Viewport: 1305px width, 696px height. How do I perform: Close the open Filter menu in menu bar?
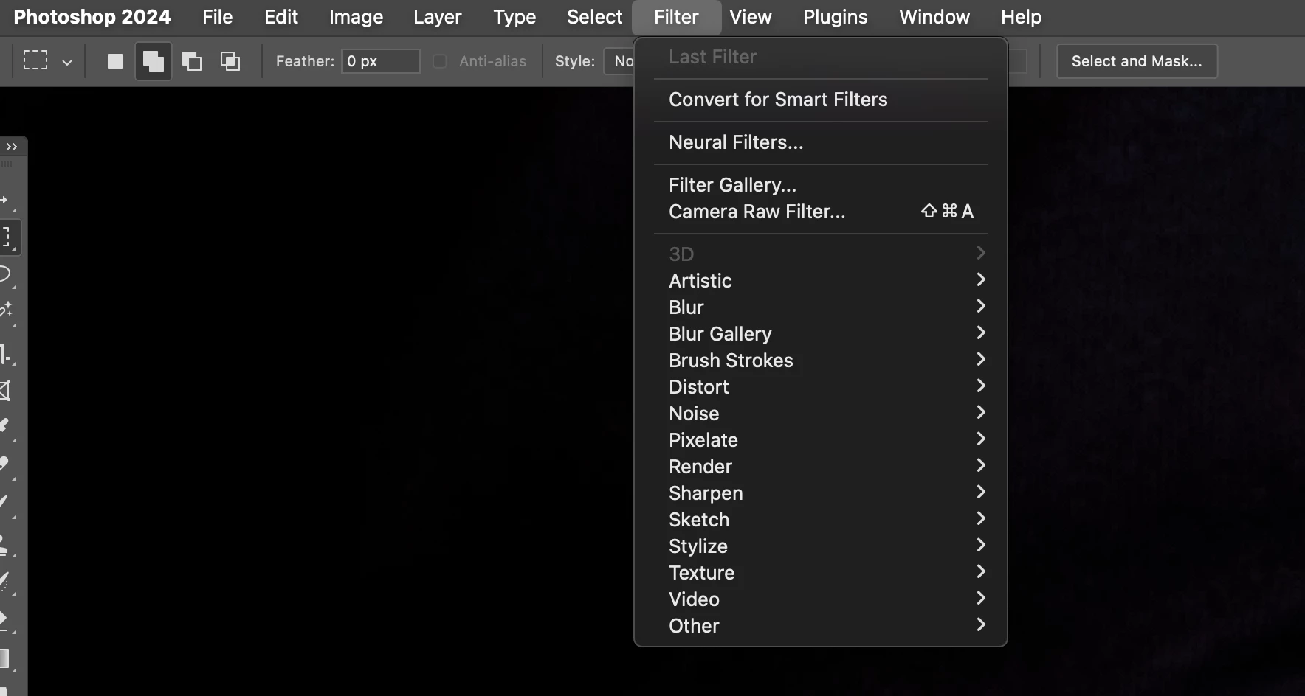coord(676,17)
